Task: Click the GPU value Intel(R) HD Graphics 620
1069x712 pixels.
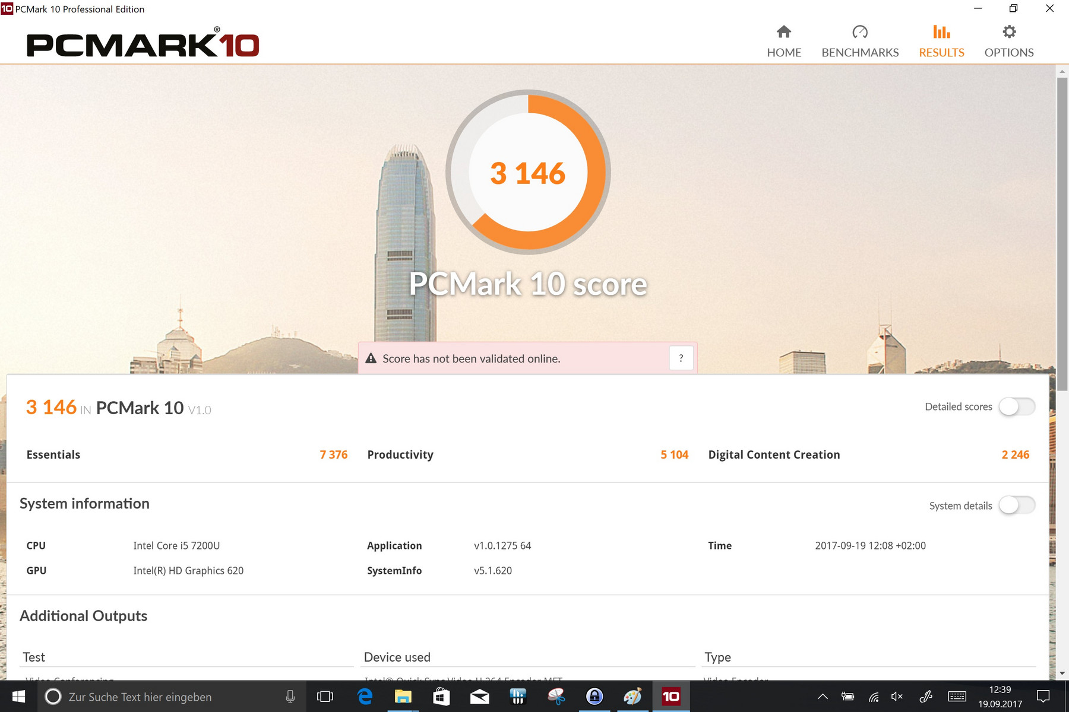Action: pyautogui.click(x=188, y=571)
